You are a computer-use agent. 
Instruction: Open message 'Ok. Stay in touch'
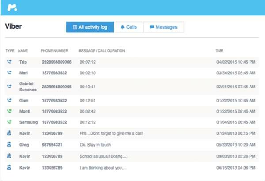pyautogui.click(x=95, y=145)
